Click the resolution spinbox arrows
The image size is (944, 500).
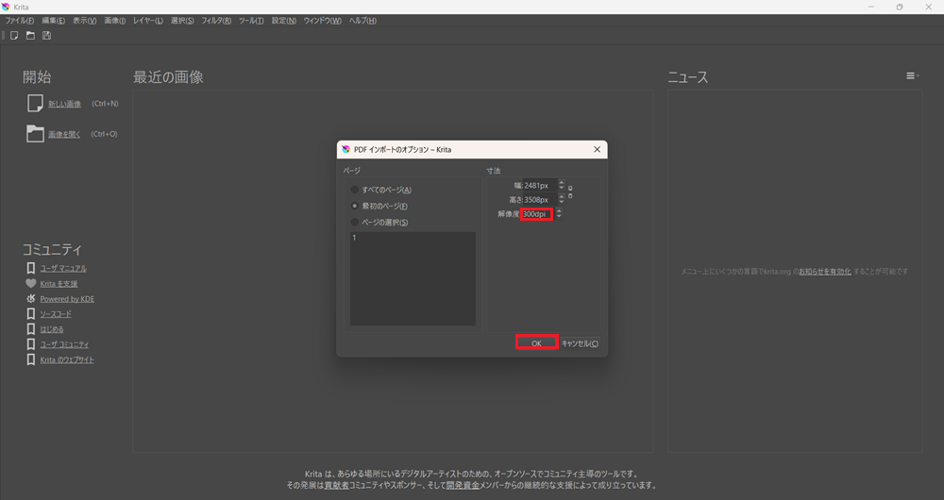(x=559, y=213)
